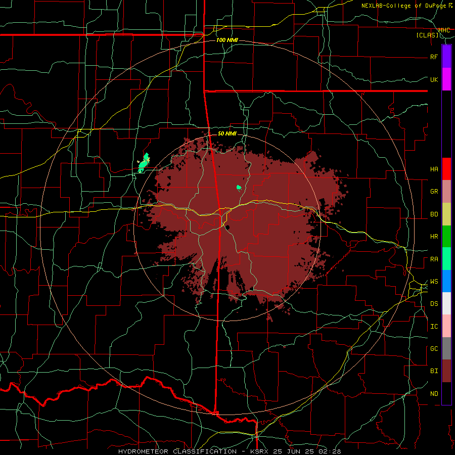Click the 'NEXLAB-College of DuPage' credit text

coord(405,6)
